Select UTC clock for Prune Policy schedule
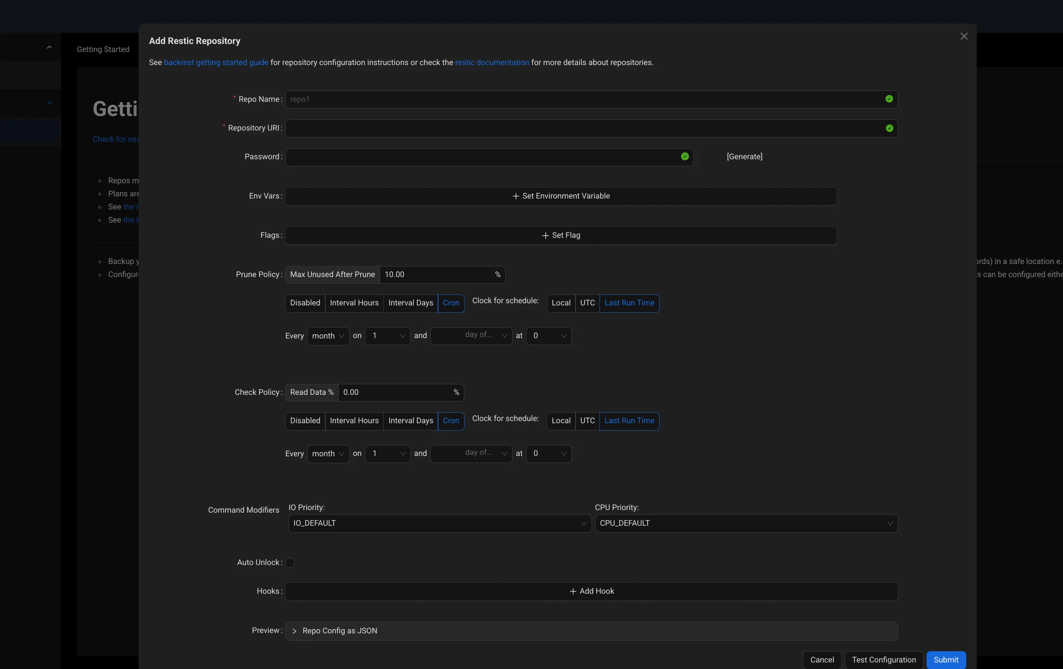The image size is (1063, 669). [x=587, y=303]
